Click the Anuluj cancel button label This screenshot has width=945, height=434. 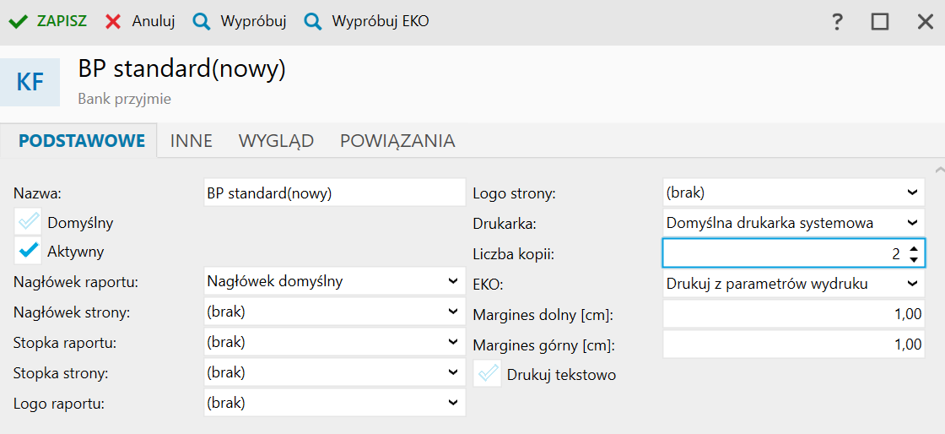coord(154,22)
